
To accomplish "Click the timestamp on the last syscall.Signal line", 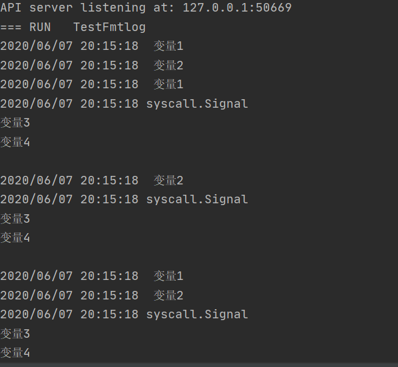I will pyautogui.click(x=69, y=314).
